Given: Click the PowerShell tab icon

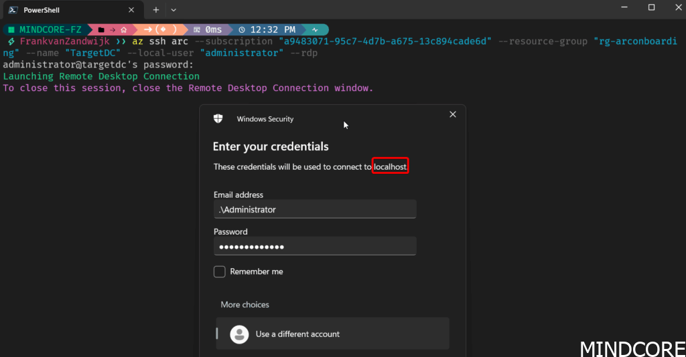Looking at the screenshot, I should point(13,9).
